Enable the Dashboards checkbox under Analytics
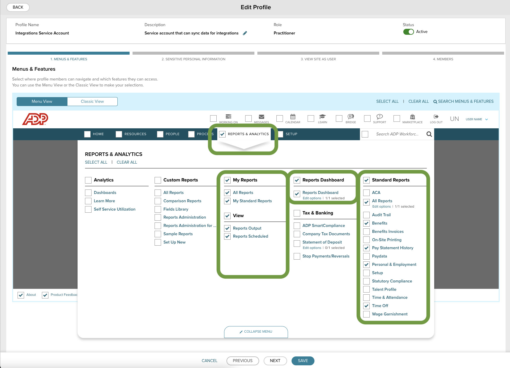The height and width of the screenshot is (368, 510). pos(88,192)
